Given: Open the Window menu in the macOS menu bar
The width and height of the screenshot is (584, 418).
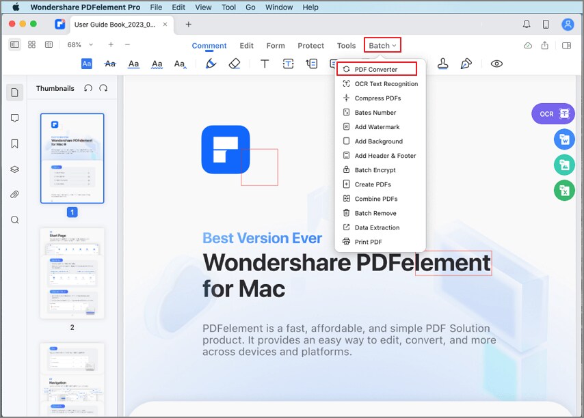Looking at the screenshot, I should pos(278,7).
